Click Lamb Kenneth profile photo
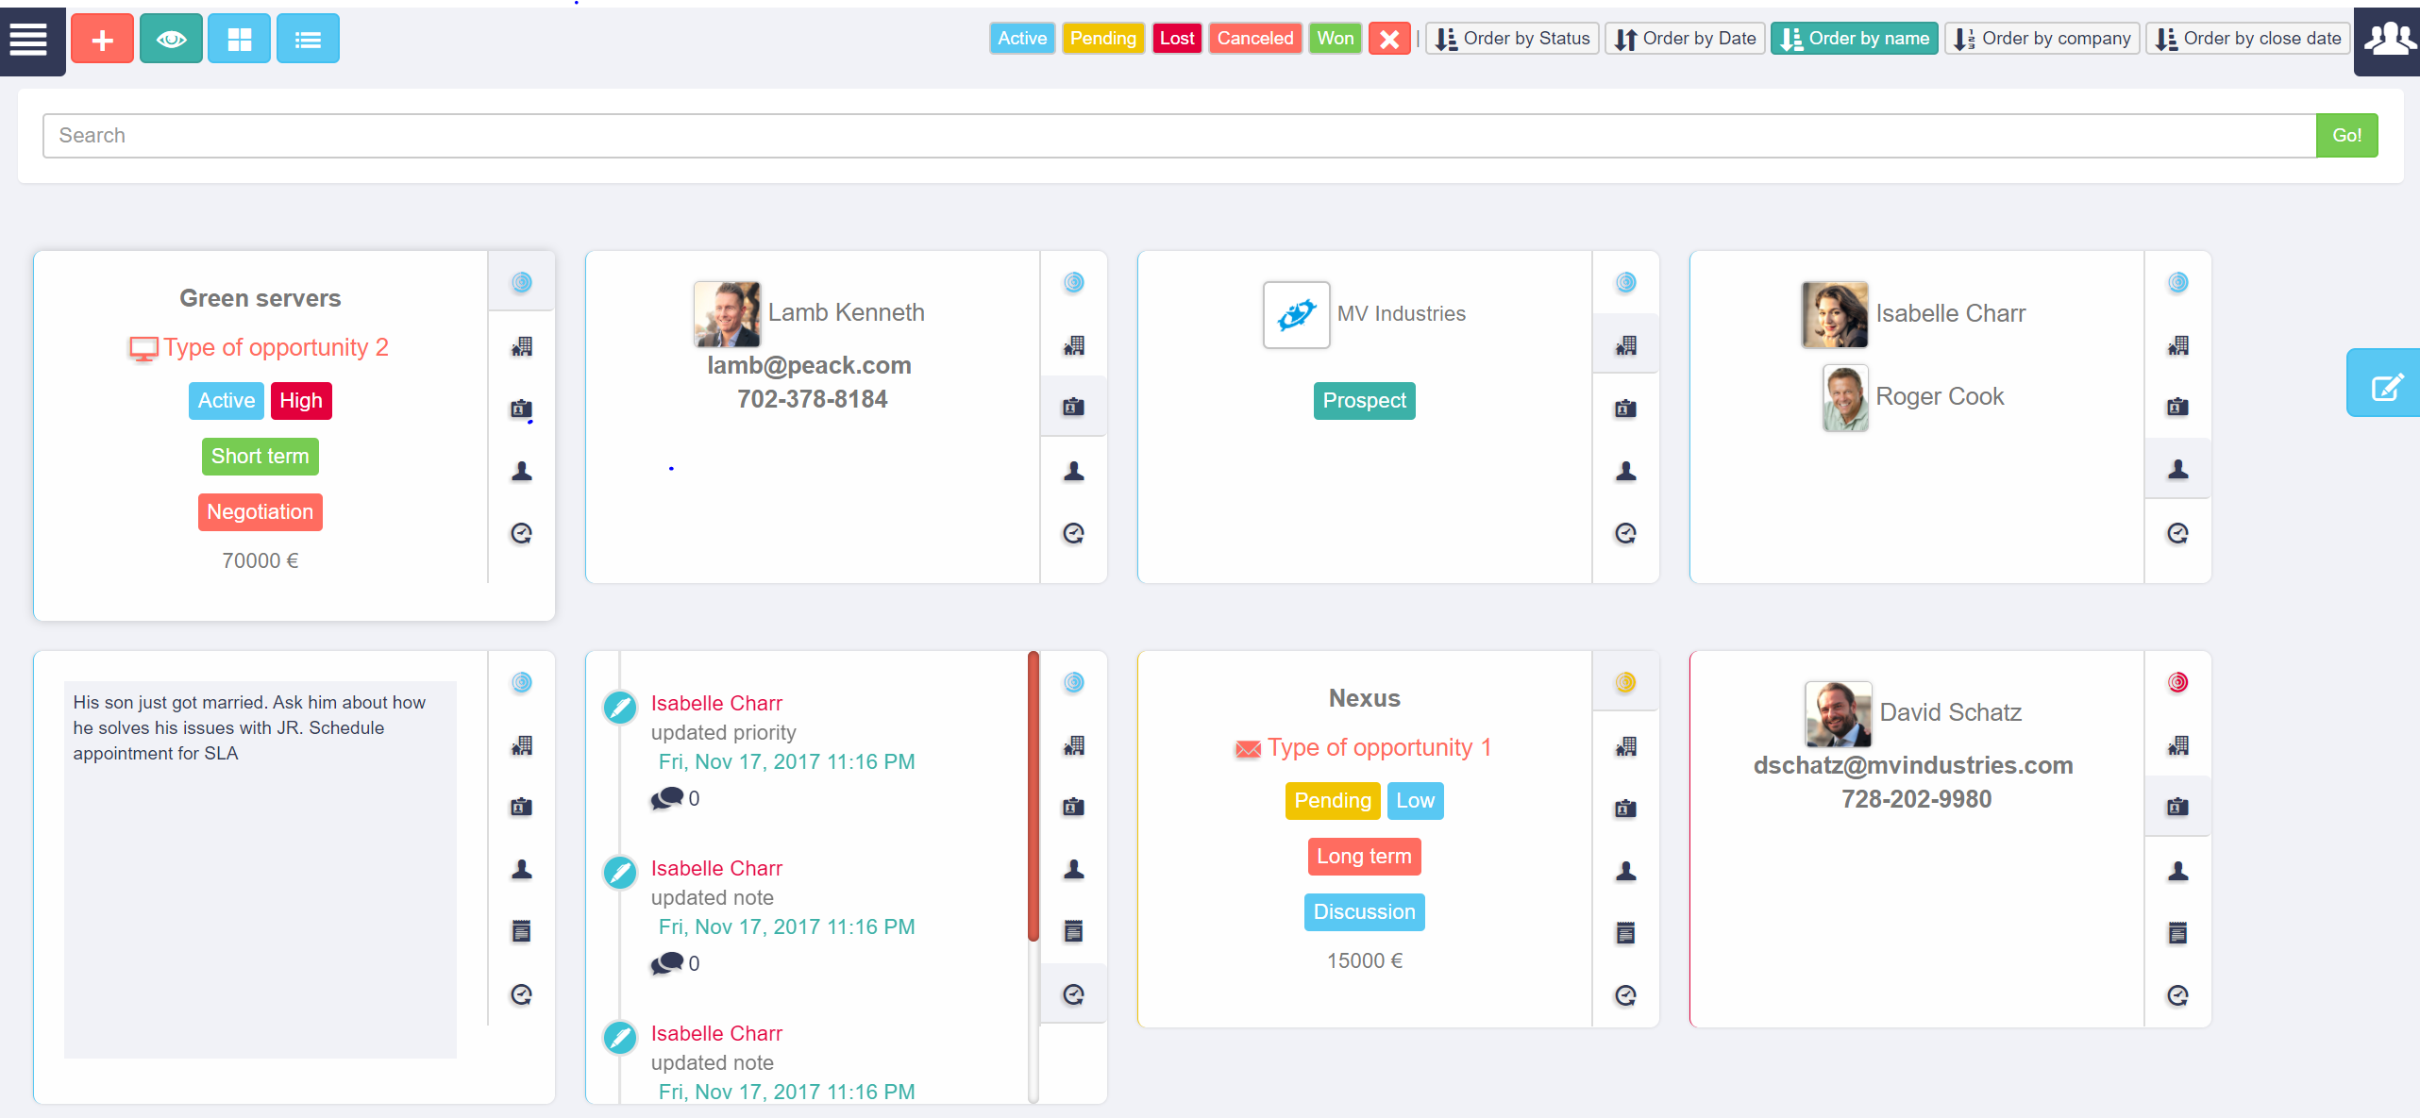This screenshot has width=2420, height=1118. coord(727,314)
